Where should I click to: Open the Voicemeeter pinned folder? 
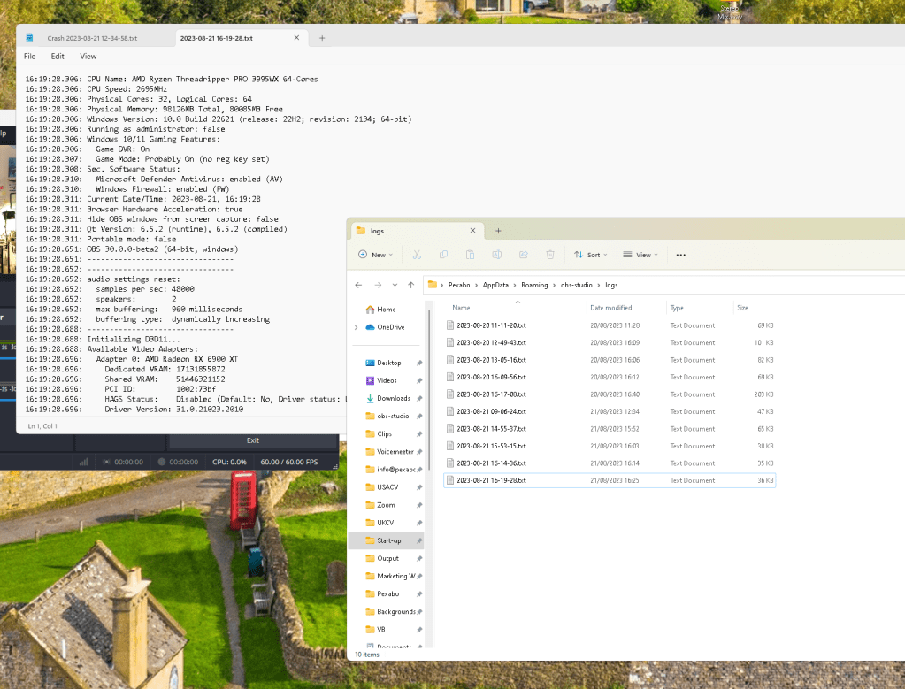click(387, 452)
